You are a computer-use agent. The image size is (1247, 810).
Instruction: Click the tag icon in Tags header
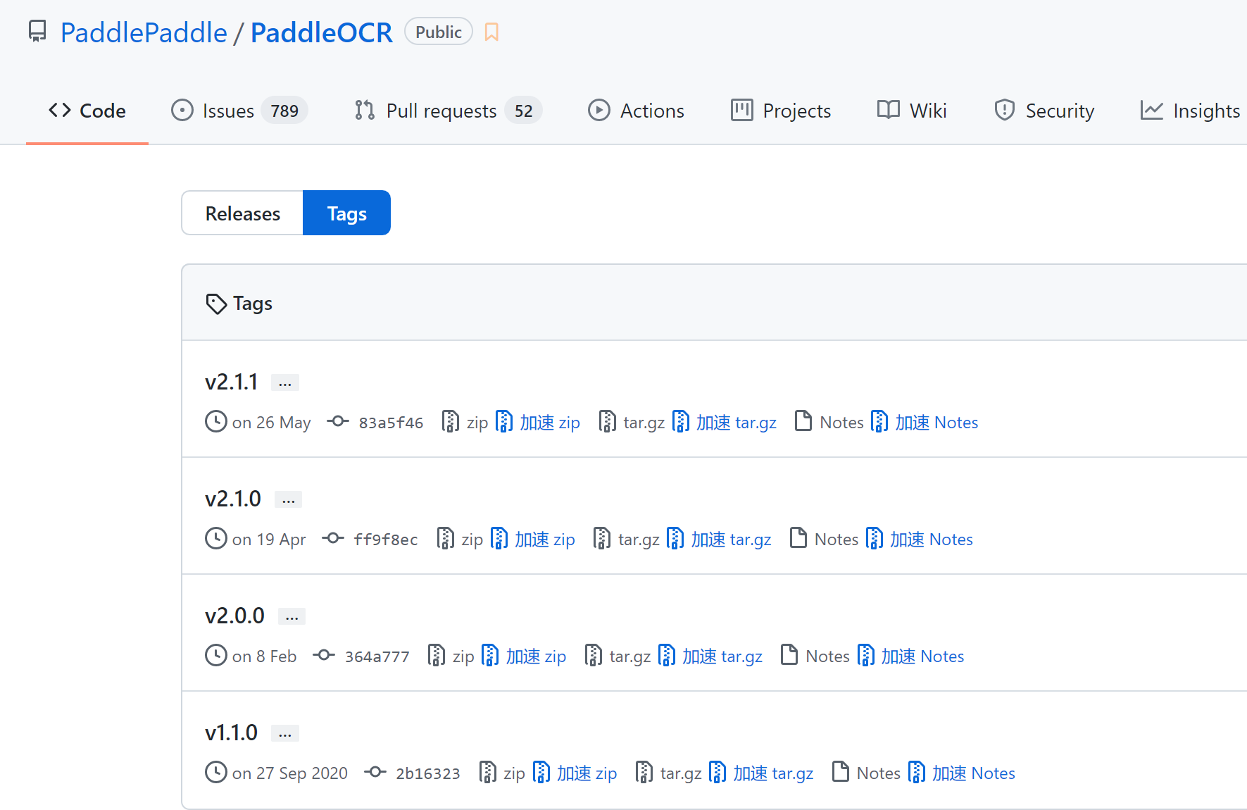pos(216,304)
